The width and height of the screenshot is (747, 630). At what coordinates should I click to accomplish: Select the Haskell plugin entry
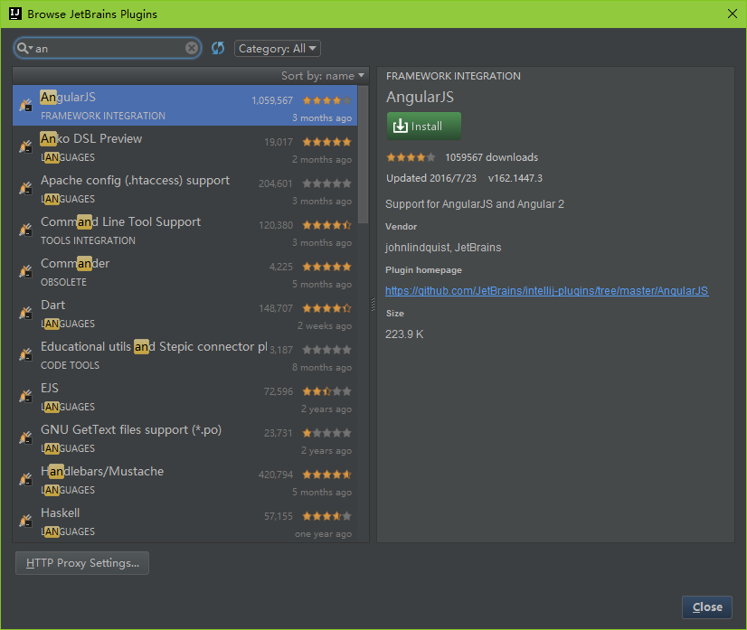(x=184, y=521)
